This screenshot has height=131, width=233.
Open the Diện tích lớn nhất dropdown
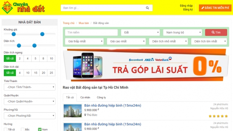pyautogui.click(x=209, y=41)
